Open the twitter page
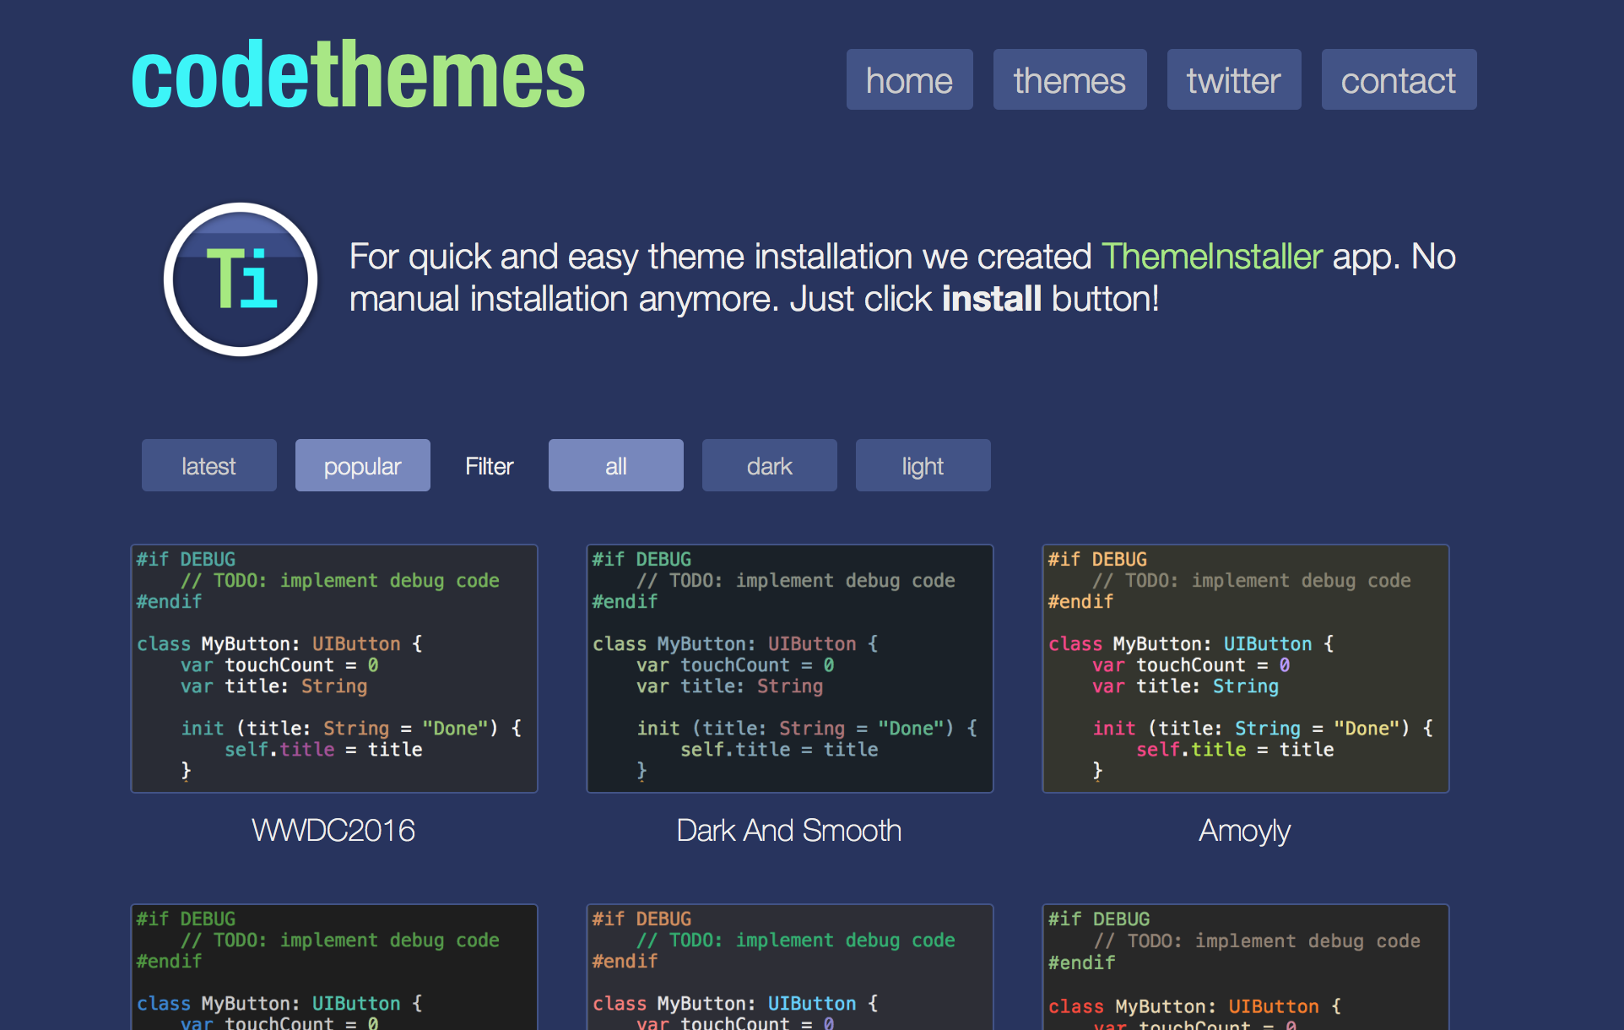1624x1030 pixels. point(1233,79)
